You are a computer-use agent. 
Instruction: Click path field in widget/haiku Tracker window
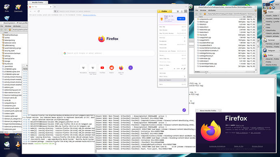[x=231, y=14]
